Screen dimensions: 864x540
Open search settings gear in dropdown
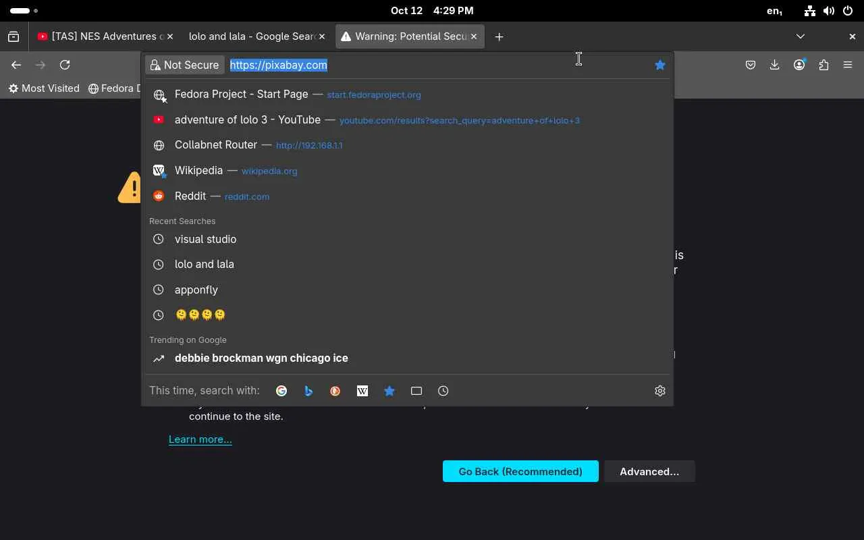click(x=660, y=391)
